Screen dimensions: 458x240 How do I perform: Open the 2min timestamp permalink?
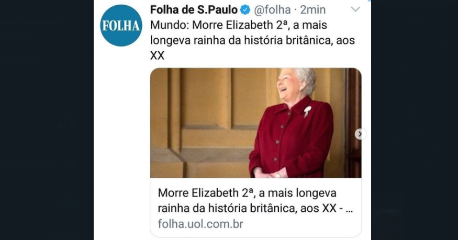(313, 10)
